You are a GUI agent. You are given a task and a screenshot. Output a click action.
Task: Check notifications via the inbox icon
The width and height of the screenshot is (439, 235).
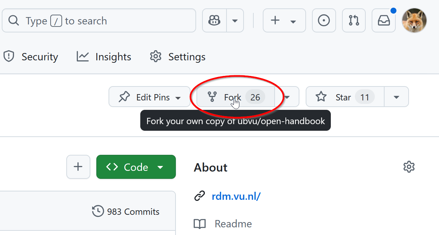[x=384, y=20]
